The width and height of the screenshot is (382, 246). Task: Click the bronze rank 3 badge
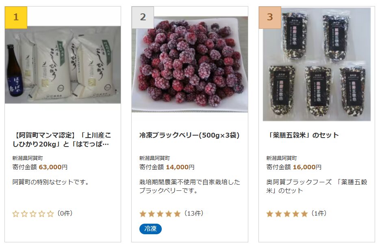(270, 17)
